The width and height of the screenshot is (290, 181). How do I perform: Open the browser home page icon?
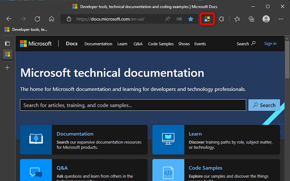pos(52,19)
